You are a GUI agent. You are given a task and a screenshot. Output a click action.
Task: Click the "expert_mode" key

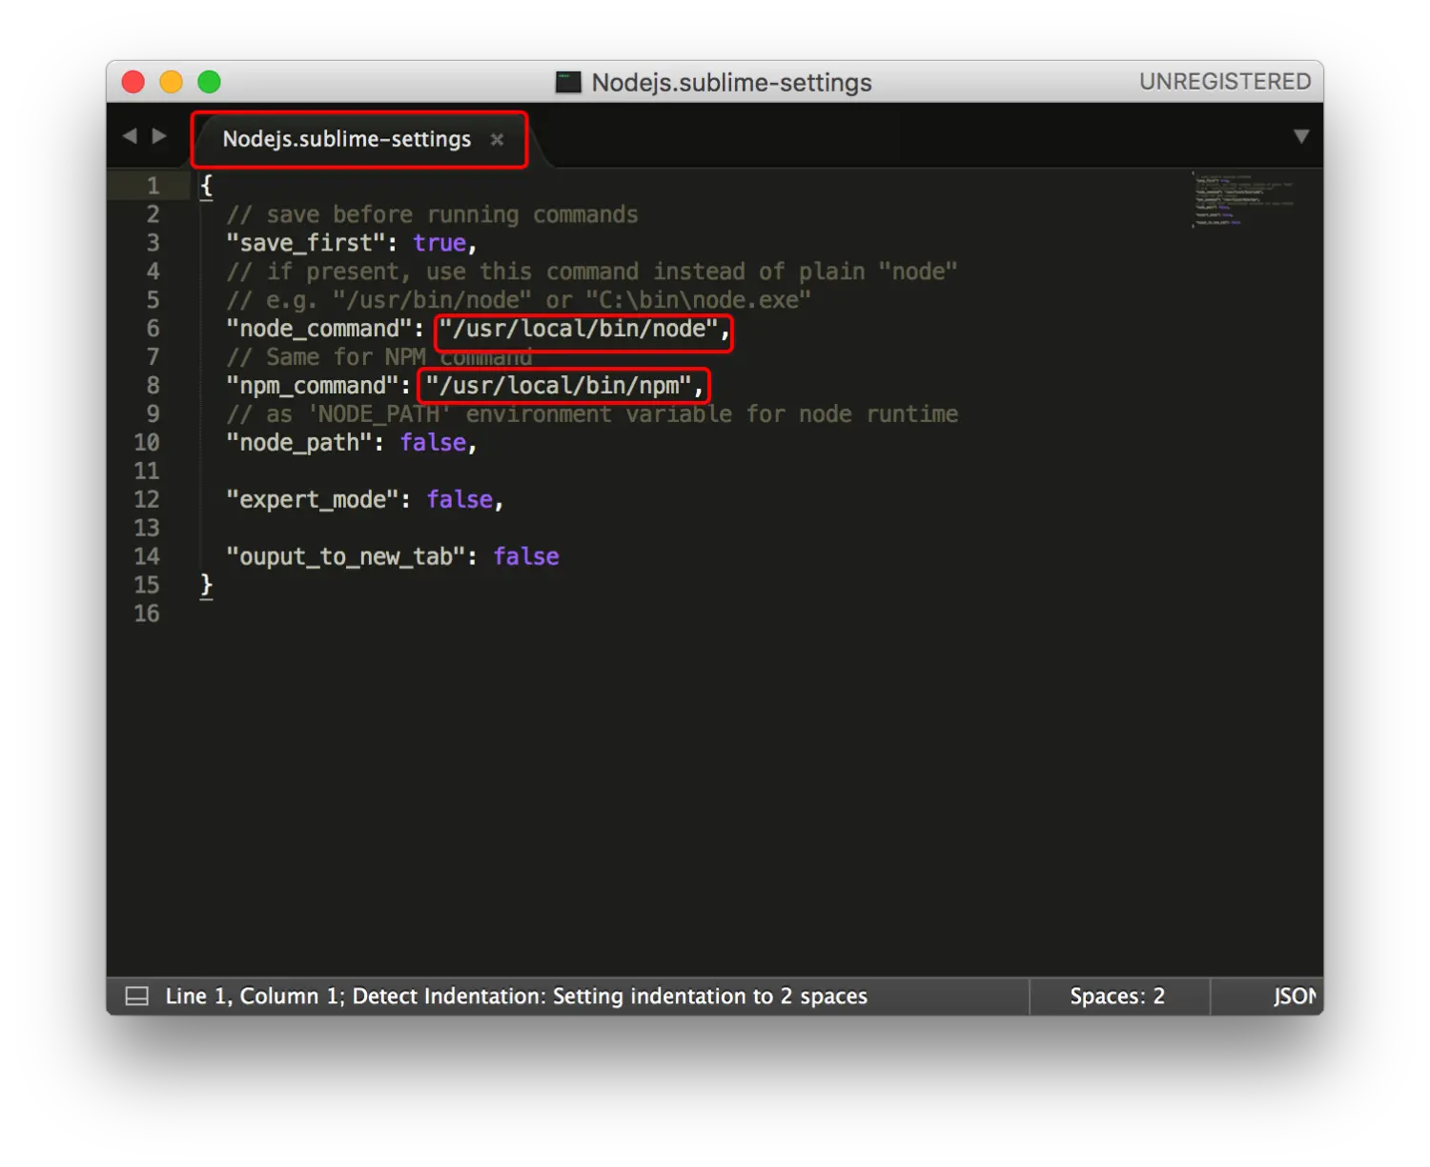tap(312, 500)
